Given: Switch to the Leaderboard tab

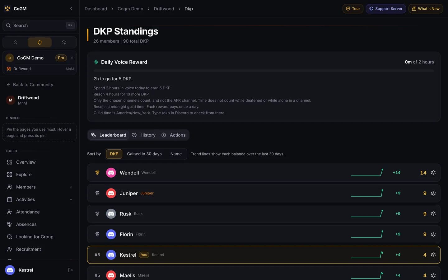Looking at the screenshot, I should [109, 135].
